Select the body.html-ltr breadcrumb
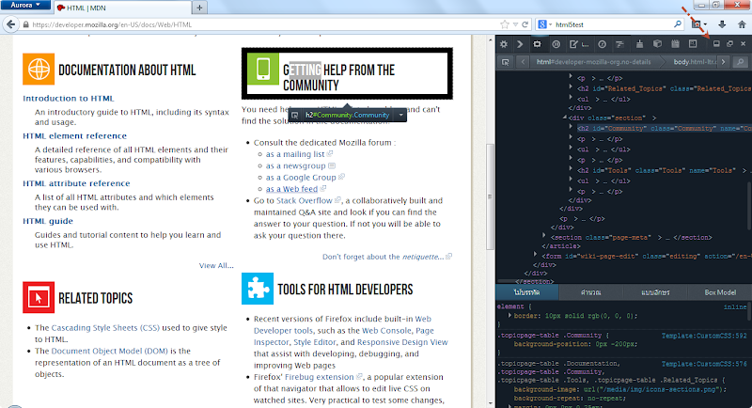Image resolution: width=752 pixels, height=408 pixels. [695, 62]
